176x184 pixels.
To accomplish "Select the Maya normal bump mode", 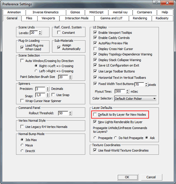I will [x=22, y=145].
